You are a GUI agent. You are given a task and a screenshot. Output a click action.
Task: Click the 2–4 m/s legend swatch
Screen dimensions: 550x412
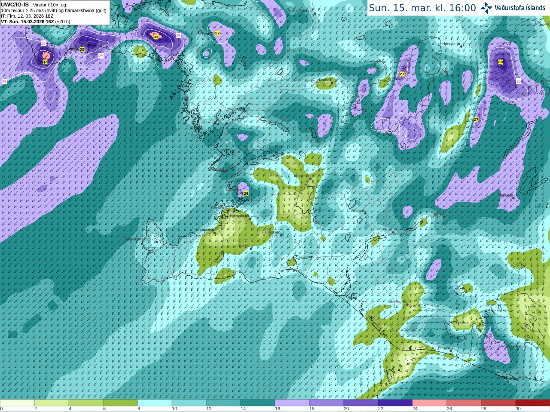[x=52, y=403]
